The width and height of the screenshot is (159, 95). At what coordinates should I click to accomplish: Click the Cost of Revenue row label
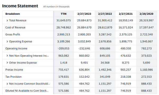pos(15,27)
